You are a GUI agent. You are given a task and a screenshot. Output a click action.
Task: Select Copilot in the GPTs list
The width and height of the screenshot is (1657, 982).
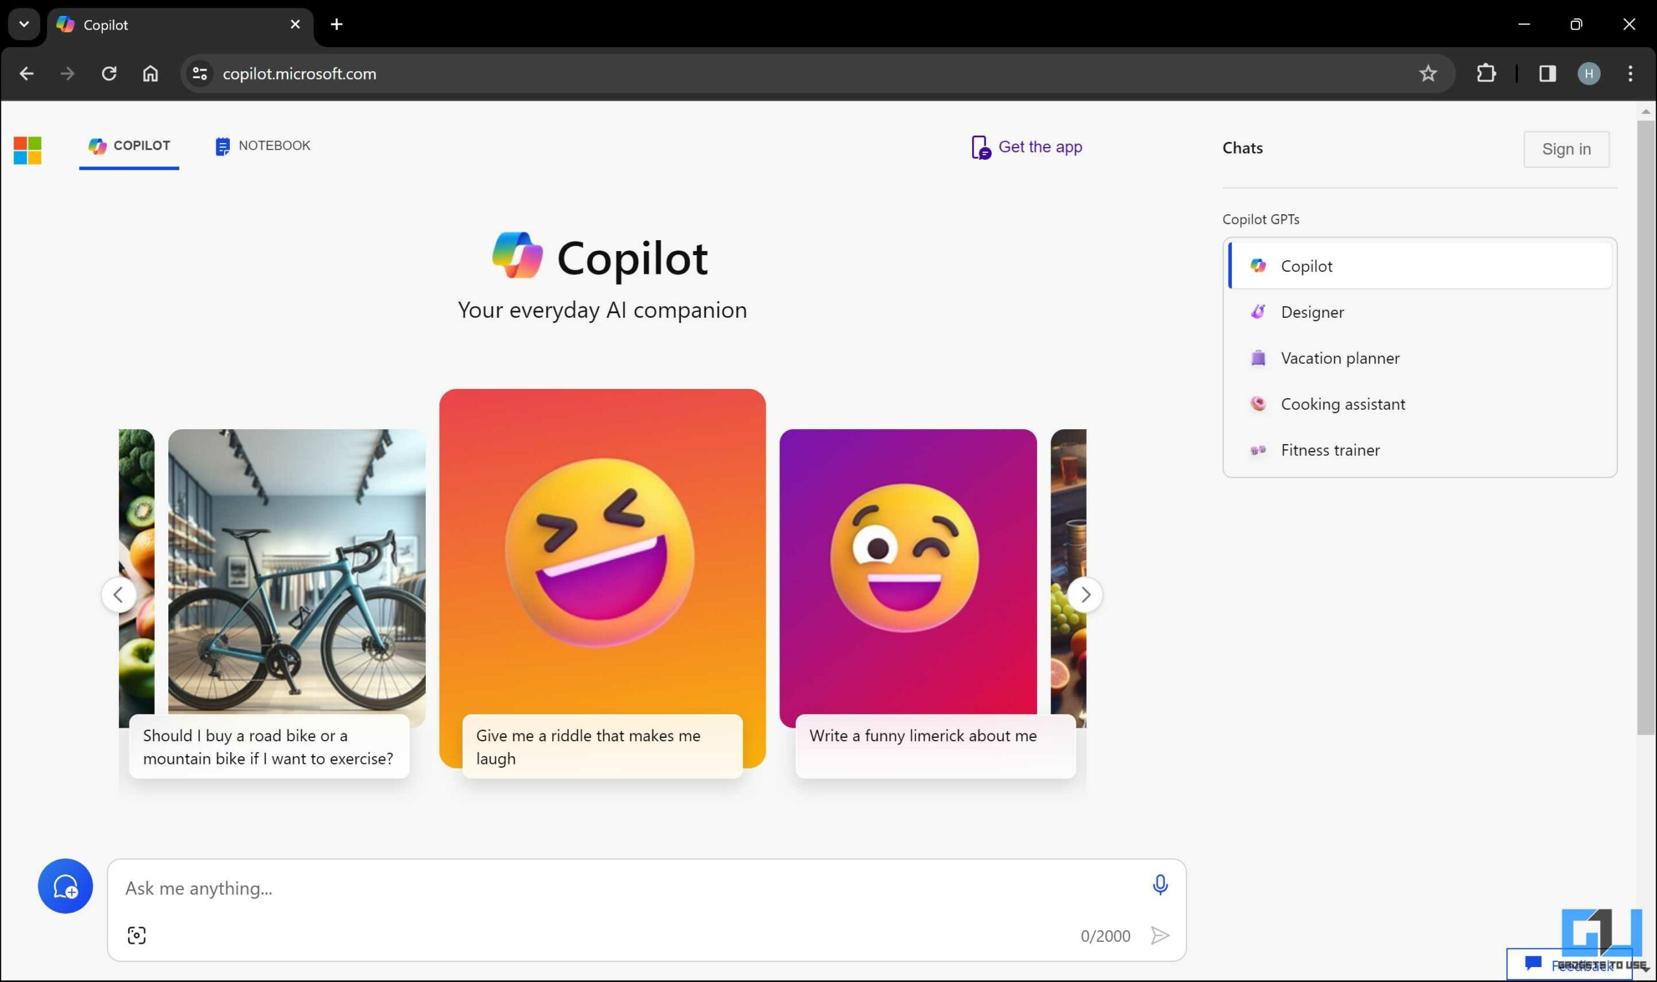pyautogui.click(x=1419, y=265)
